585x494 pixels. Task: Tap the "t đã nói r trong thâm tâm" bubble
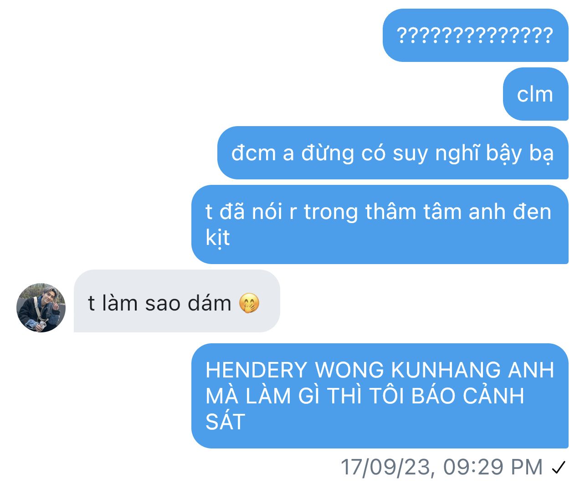pos(380,224)
